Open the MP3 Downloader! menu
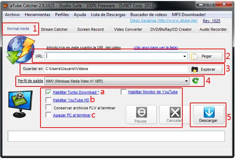 click(189, 15)
